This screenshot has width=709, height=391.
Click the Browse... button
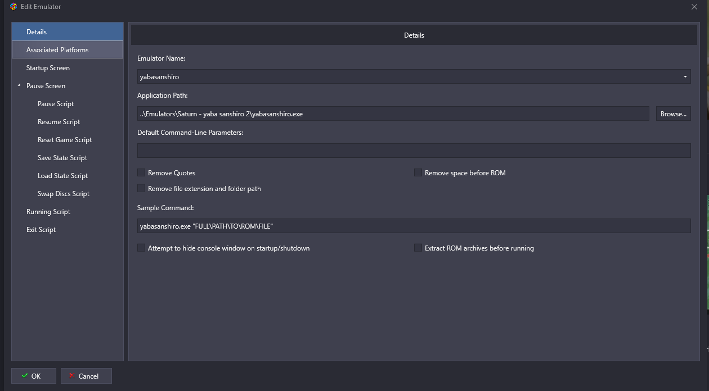tap(673, 113)
